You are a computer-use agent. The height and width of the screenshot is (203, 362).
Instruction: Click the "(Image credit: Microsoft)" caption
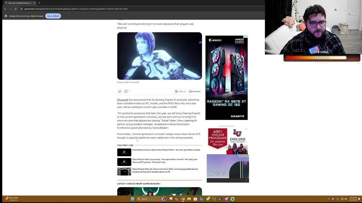coord(128,82)
